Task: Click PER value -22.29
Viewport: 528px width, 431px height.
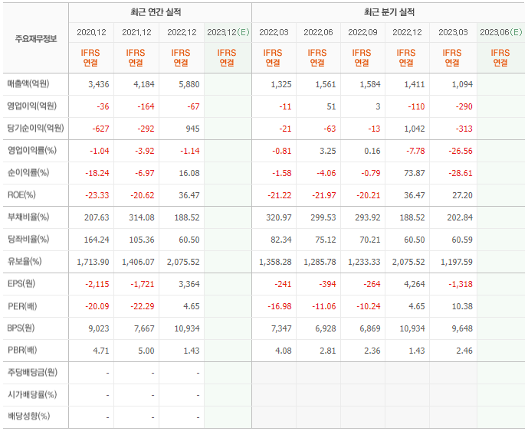Action: tap(143, 306)
